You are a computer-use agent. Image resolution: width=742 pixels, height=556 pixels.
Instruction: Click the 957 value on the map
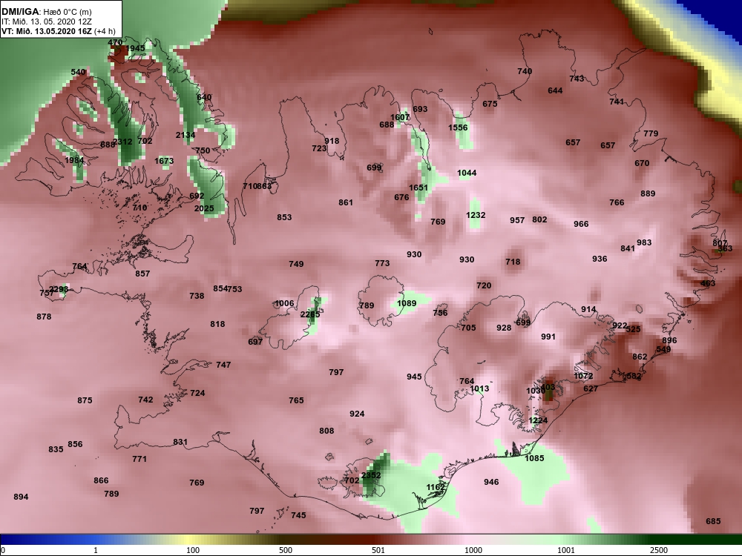[x=517, y=220]
